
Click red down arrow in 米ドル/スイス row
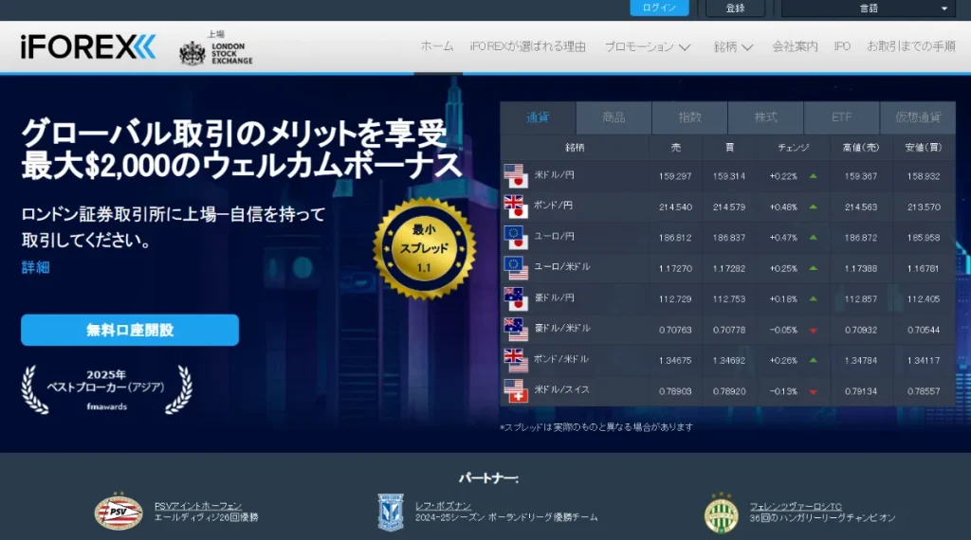tap(813, 391)
